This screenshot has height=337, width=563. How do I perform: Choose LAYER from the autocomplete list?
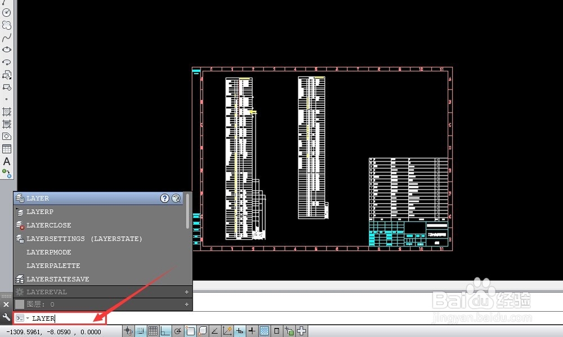pyautogui.click(x=99, y=198)
